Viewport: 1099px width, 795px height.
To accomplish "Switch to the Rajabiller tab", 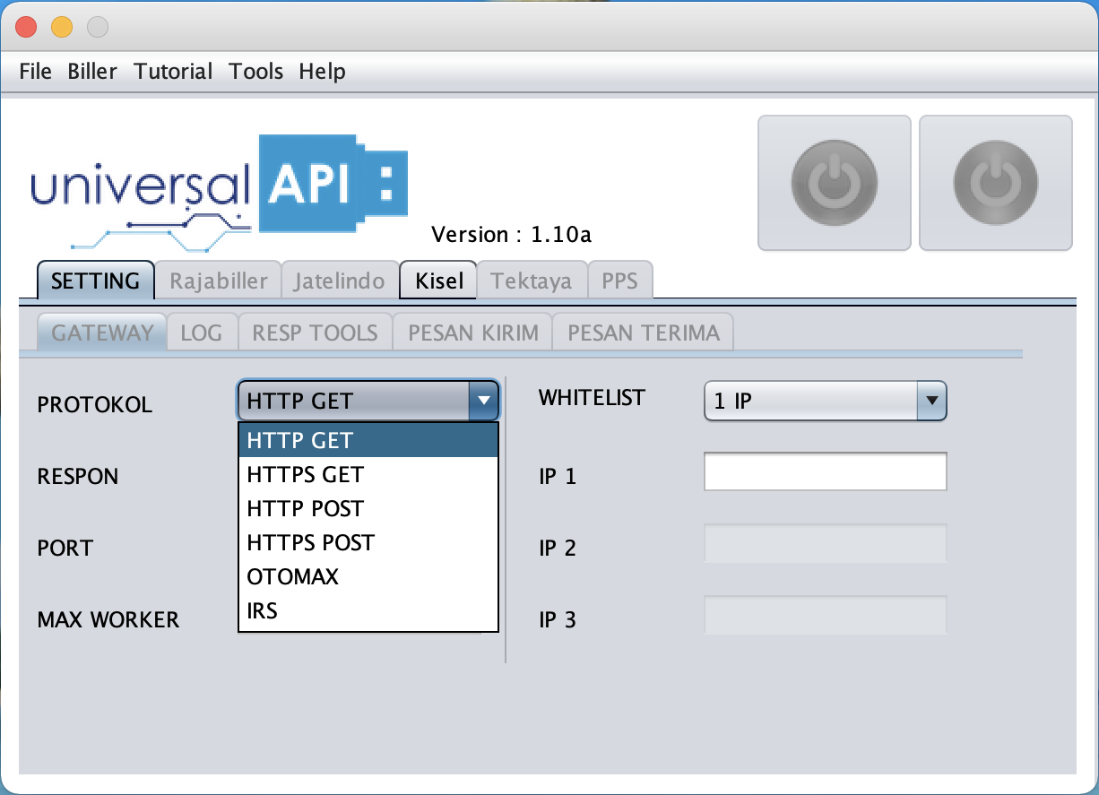I will pyautogui.click(x=219, y=281).
